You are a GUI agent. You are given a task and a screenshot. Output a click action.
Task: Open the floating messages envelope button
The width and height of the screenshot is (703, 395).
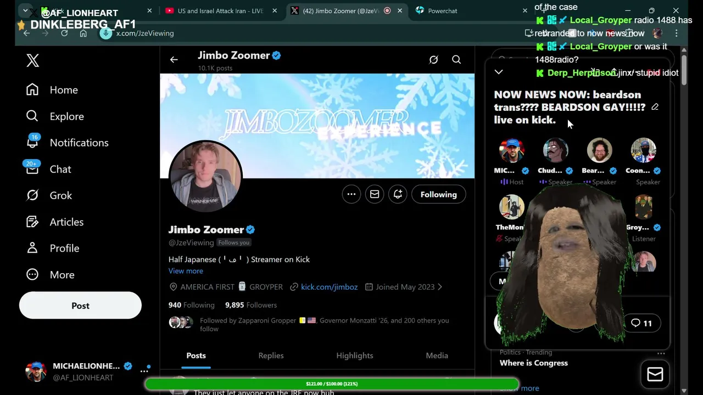655,374
